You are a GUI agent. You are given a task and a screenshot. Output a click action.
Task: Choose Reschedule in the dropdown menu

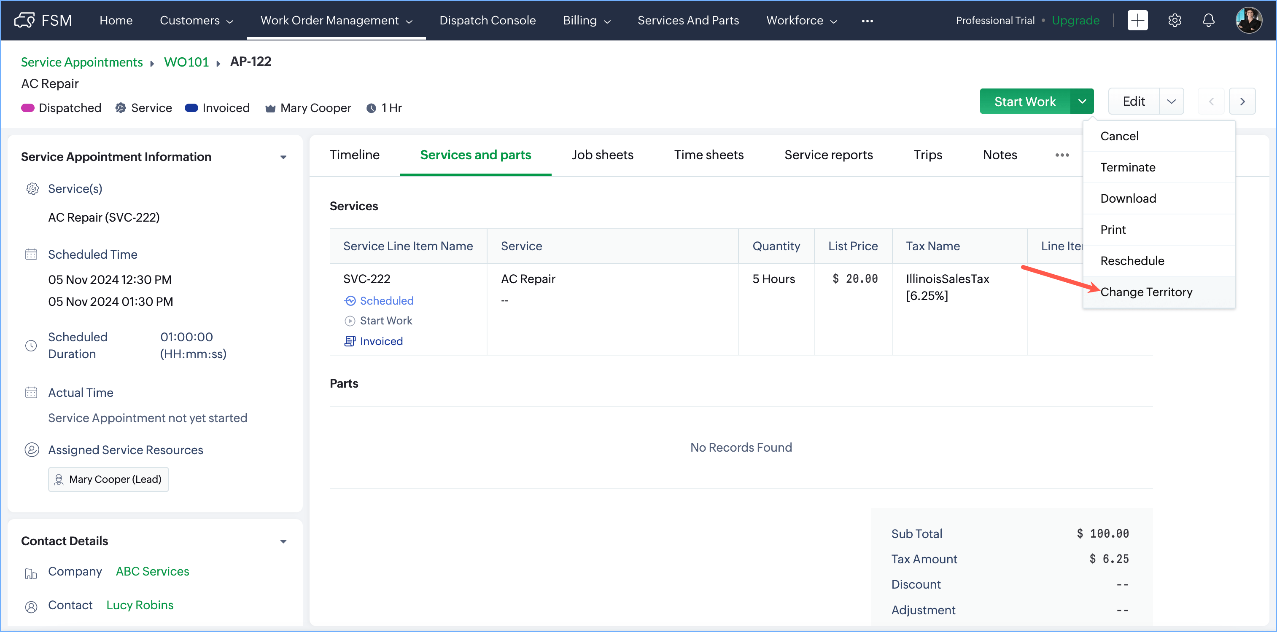pos(1132,261)
